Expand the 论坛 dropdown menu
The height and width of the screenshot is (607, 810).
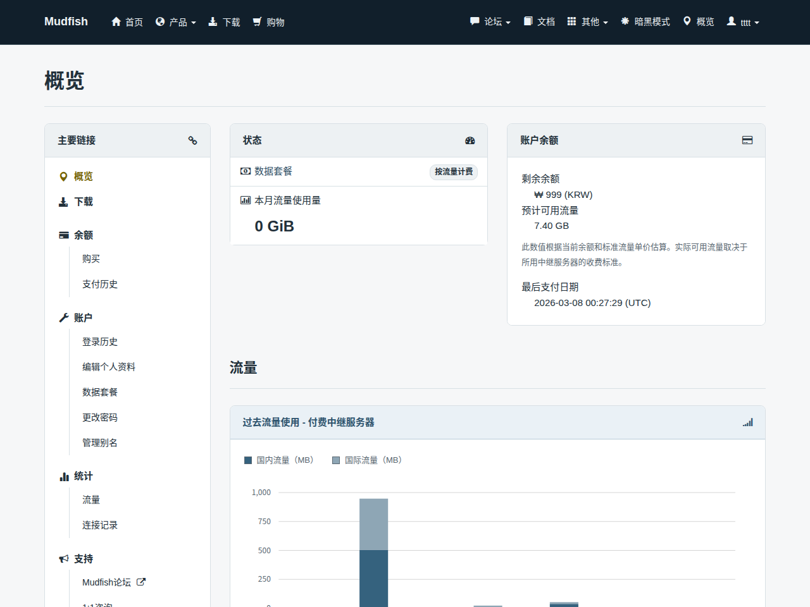[x=490, y=21]
